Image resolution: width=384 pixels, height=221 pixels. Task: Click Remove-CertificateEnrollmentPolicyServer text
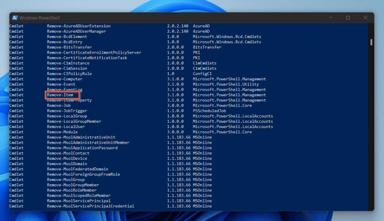[94, 53]
